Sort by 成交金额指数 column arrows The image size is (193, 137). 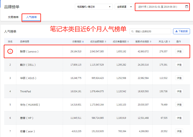click(x=106, y=42)
